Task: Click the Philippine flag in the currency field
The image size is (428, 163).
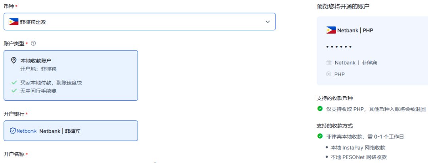Action: tap(13, 22)
